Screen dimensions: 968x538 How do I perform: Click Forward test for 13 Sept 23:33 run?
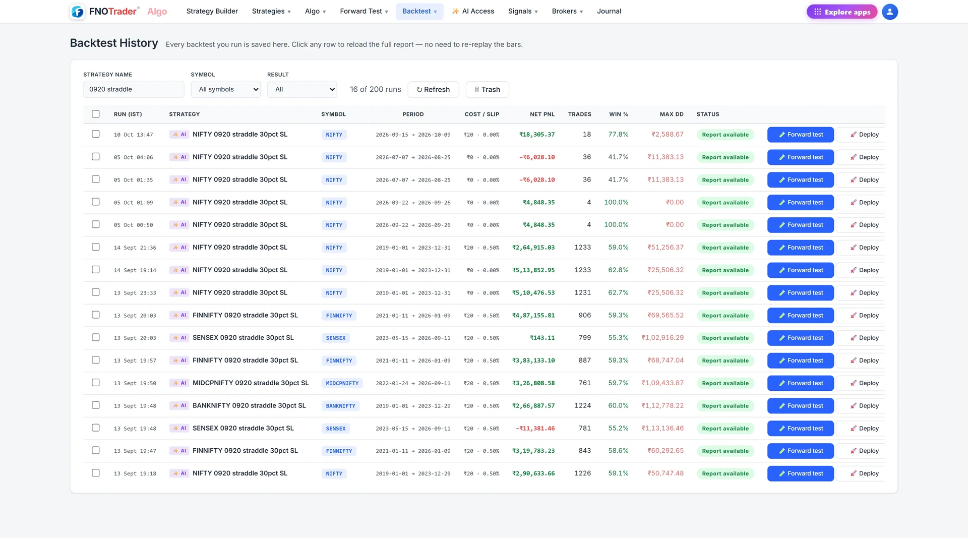800,293
